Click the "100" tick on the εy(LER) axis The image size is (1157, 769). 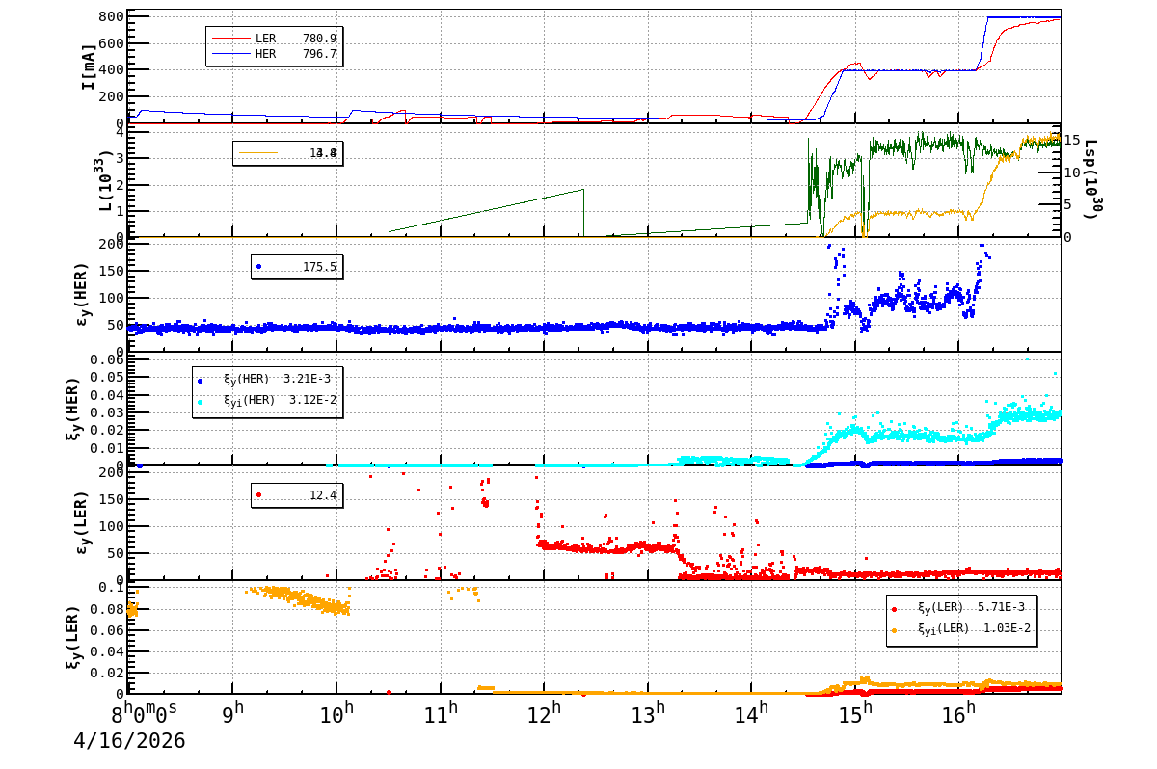point(110,526)
